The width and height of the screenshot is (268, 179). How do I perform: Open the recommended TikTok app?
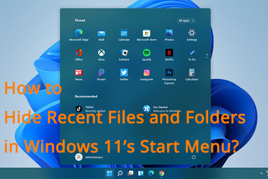click(x=90, y=109)
